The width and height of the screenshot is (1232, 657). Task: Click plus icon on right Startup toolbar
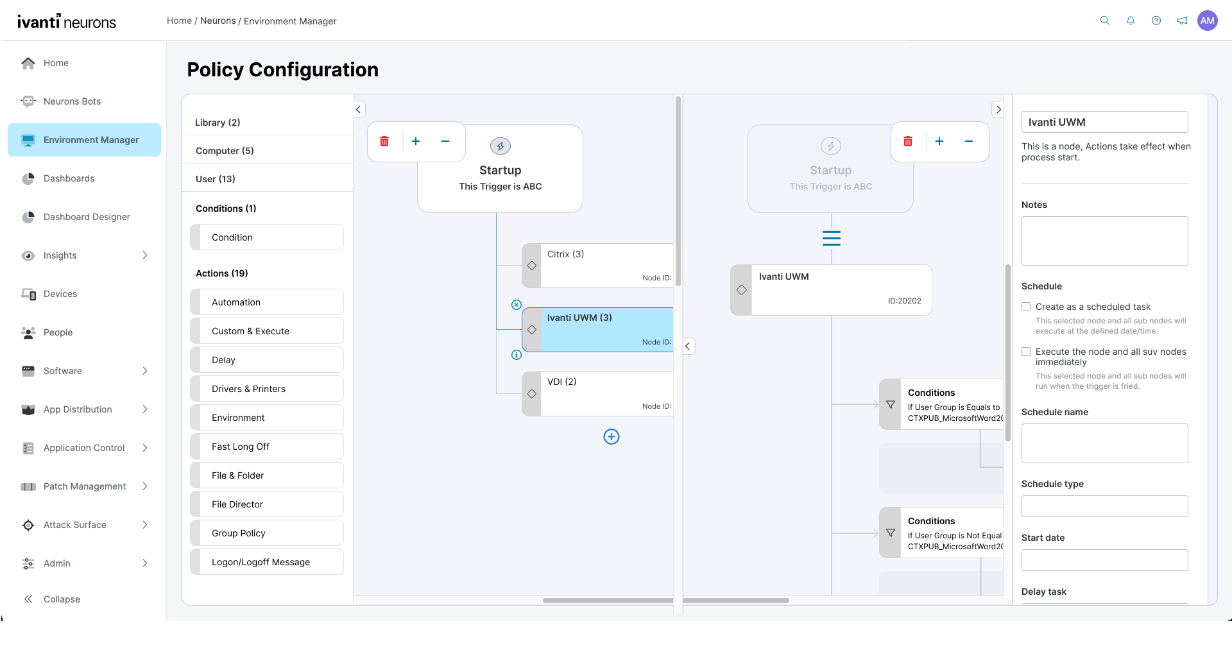[x=939, y=141]
